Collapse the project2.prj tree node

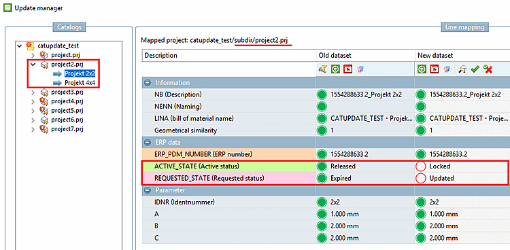coord(33,65)
